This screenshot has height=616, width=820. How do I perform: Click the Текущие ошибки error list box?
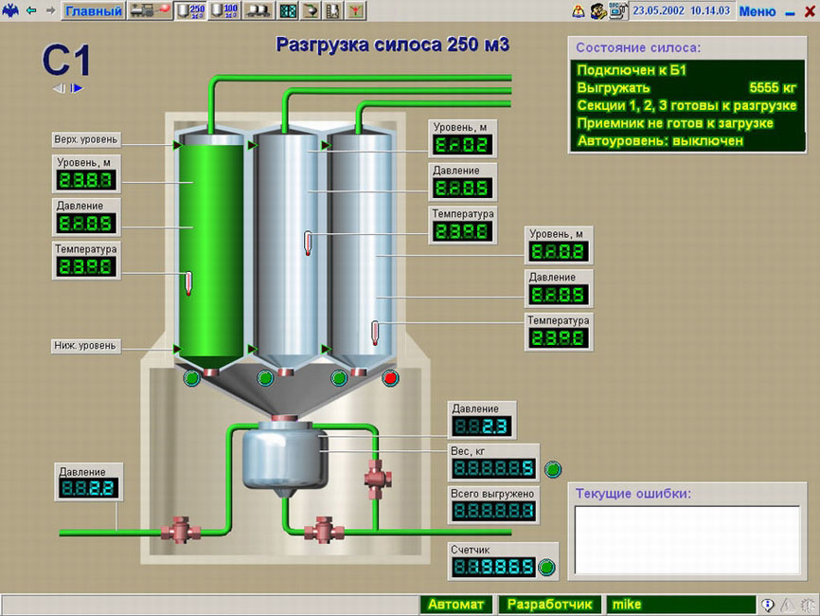(687, 540)
